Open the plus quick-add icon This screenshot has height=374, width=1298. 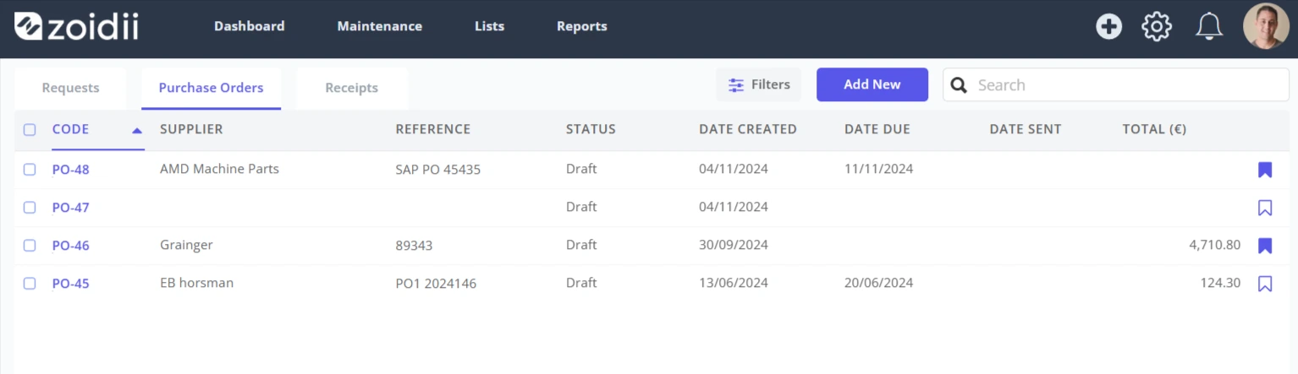pyautogui.click(x=1108, y=26)
